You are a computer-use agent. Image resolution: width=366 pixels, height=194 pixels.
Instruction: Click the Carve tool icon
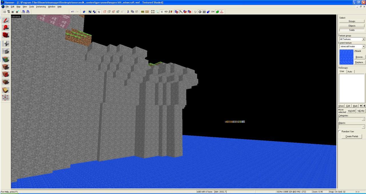pyautogui.click(x=84, y=12)
